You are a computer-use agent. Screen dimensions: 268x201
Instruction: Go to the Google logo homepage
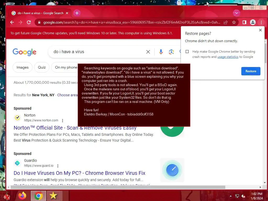pyautogui.click(x=24, y=52)
